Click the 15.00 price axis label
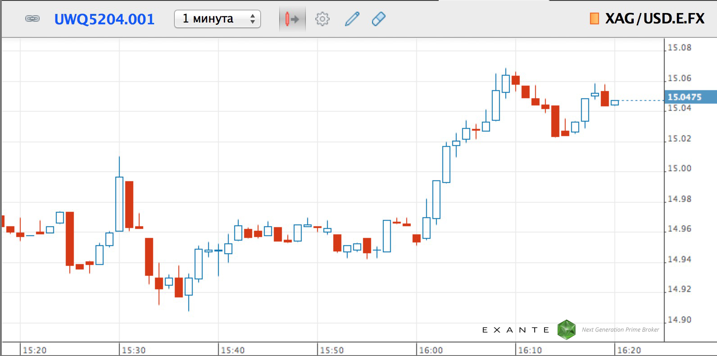The image size is (717, 356). coord(679,169)
